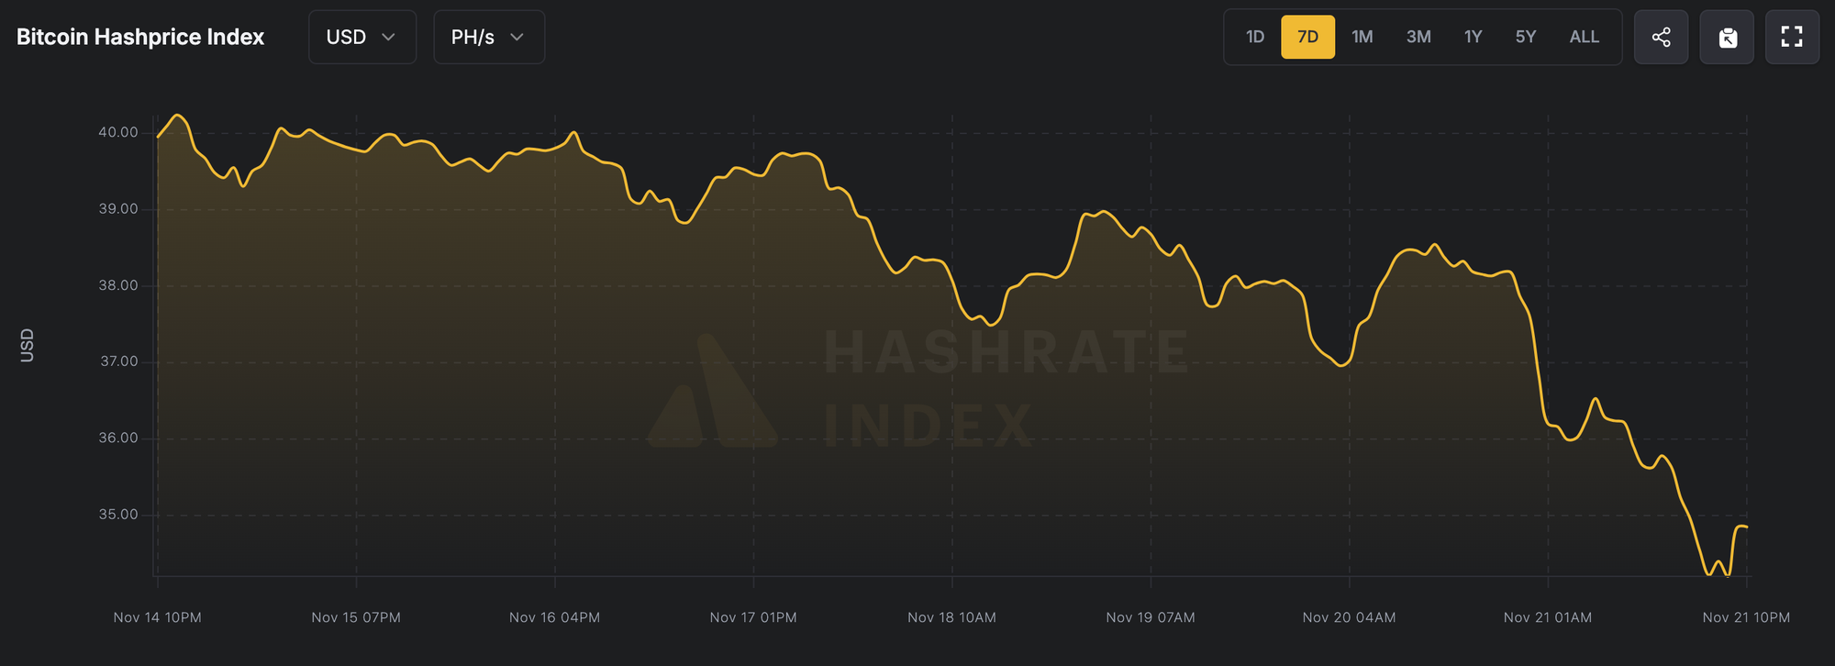Open the chart in fullscreen

(1792, 37)
